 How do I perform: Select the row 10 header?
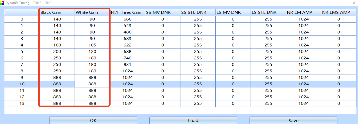pyautogui.click(x=22, y=84)
